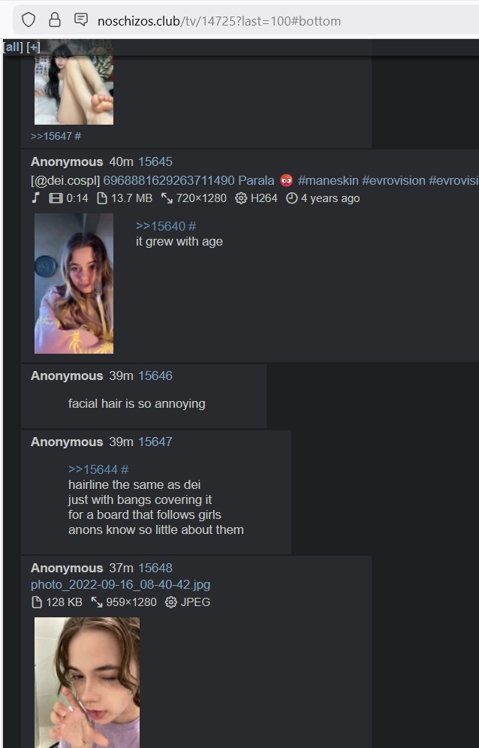The height and width of the screenshot is (748, 479).
Task: Click the file size icon beside 13.7 MB
Action: (101, 198)
